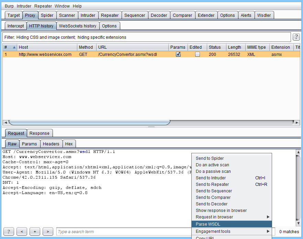Open the Intruder menu in menu bar

(24, 6)
